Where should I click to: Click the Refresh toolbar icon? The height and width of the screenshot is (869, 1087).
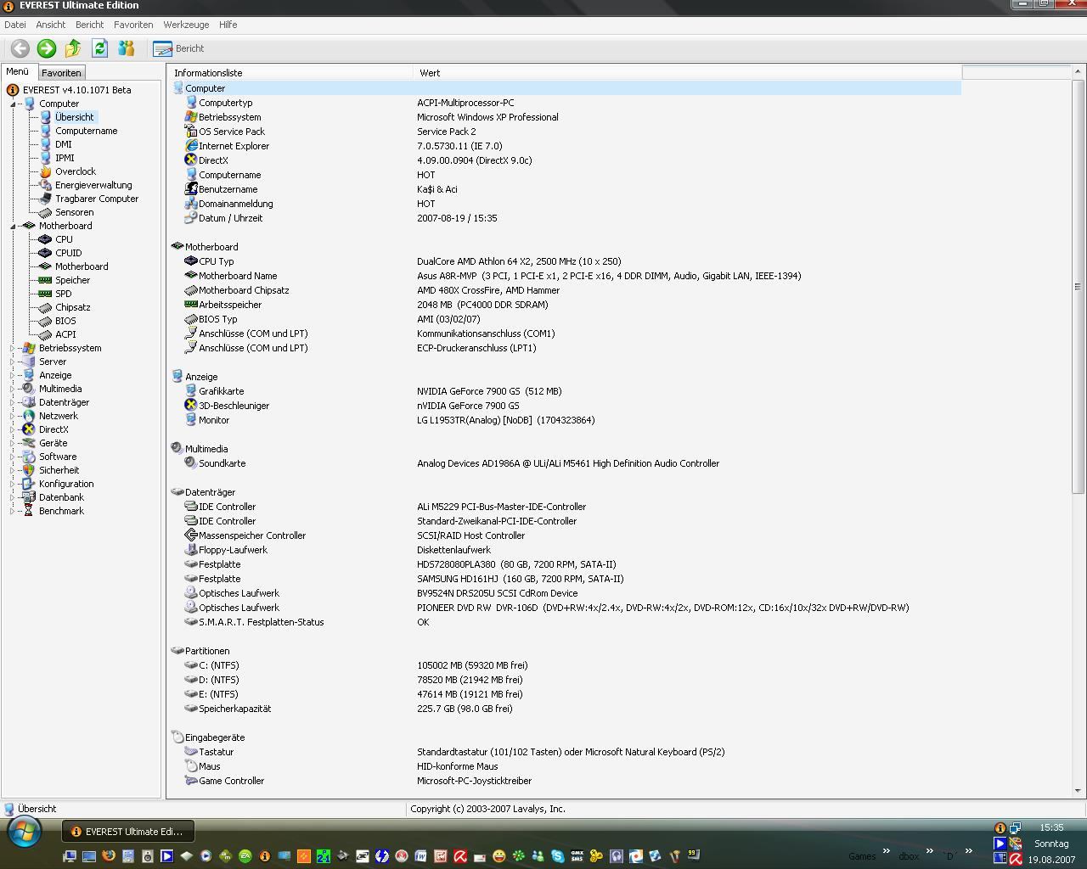click(99, 48)
